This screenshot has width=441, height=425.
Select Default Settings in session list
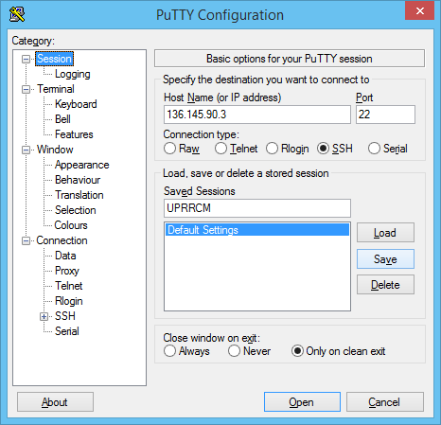coord(257,230)
